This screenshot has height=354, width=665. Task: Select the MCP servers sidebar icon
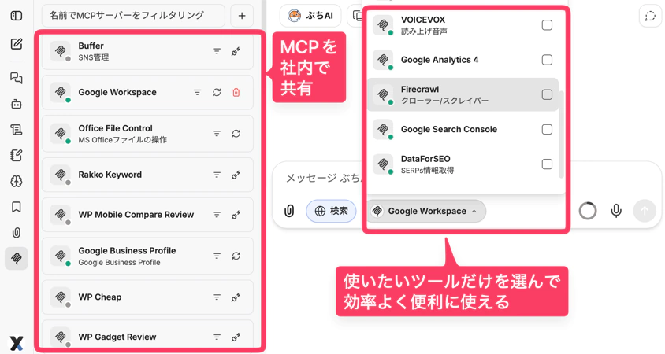coord(16,258)
